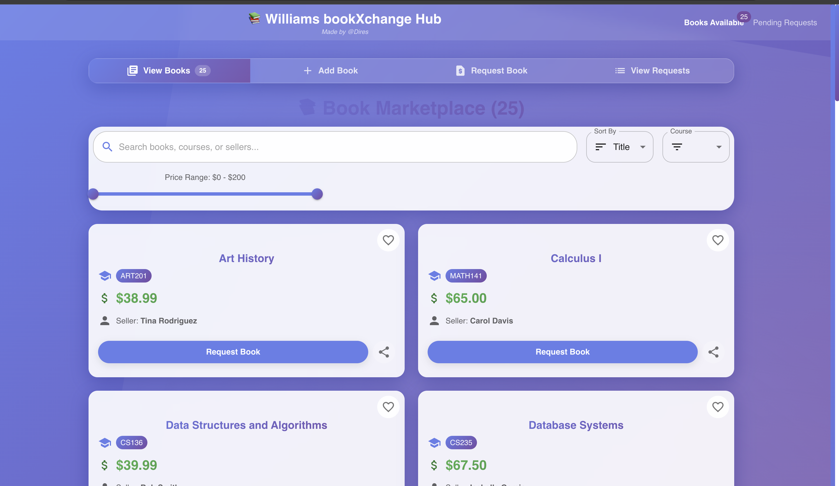Toggle heart on Database Systems card
839x486 pixels.
click(717, 407)
